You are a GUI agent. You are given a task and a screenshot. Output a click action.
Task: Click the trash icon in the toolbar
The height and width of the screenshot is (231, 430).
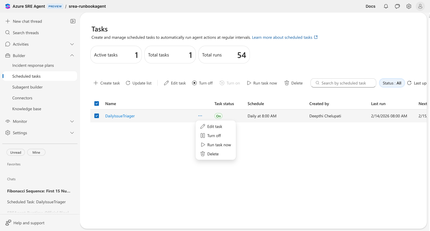[287, 83]
